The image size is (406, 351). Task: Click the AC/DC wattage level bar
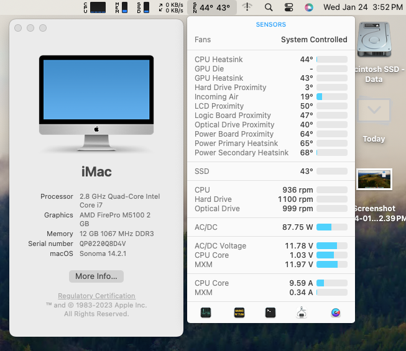(x=332, y=227)
